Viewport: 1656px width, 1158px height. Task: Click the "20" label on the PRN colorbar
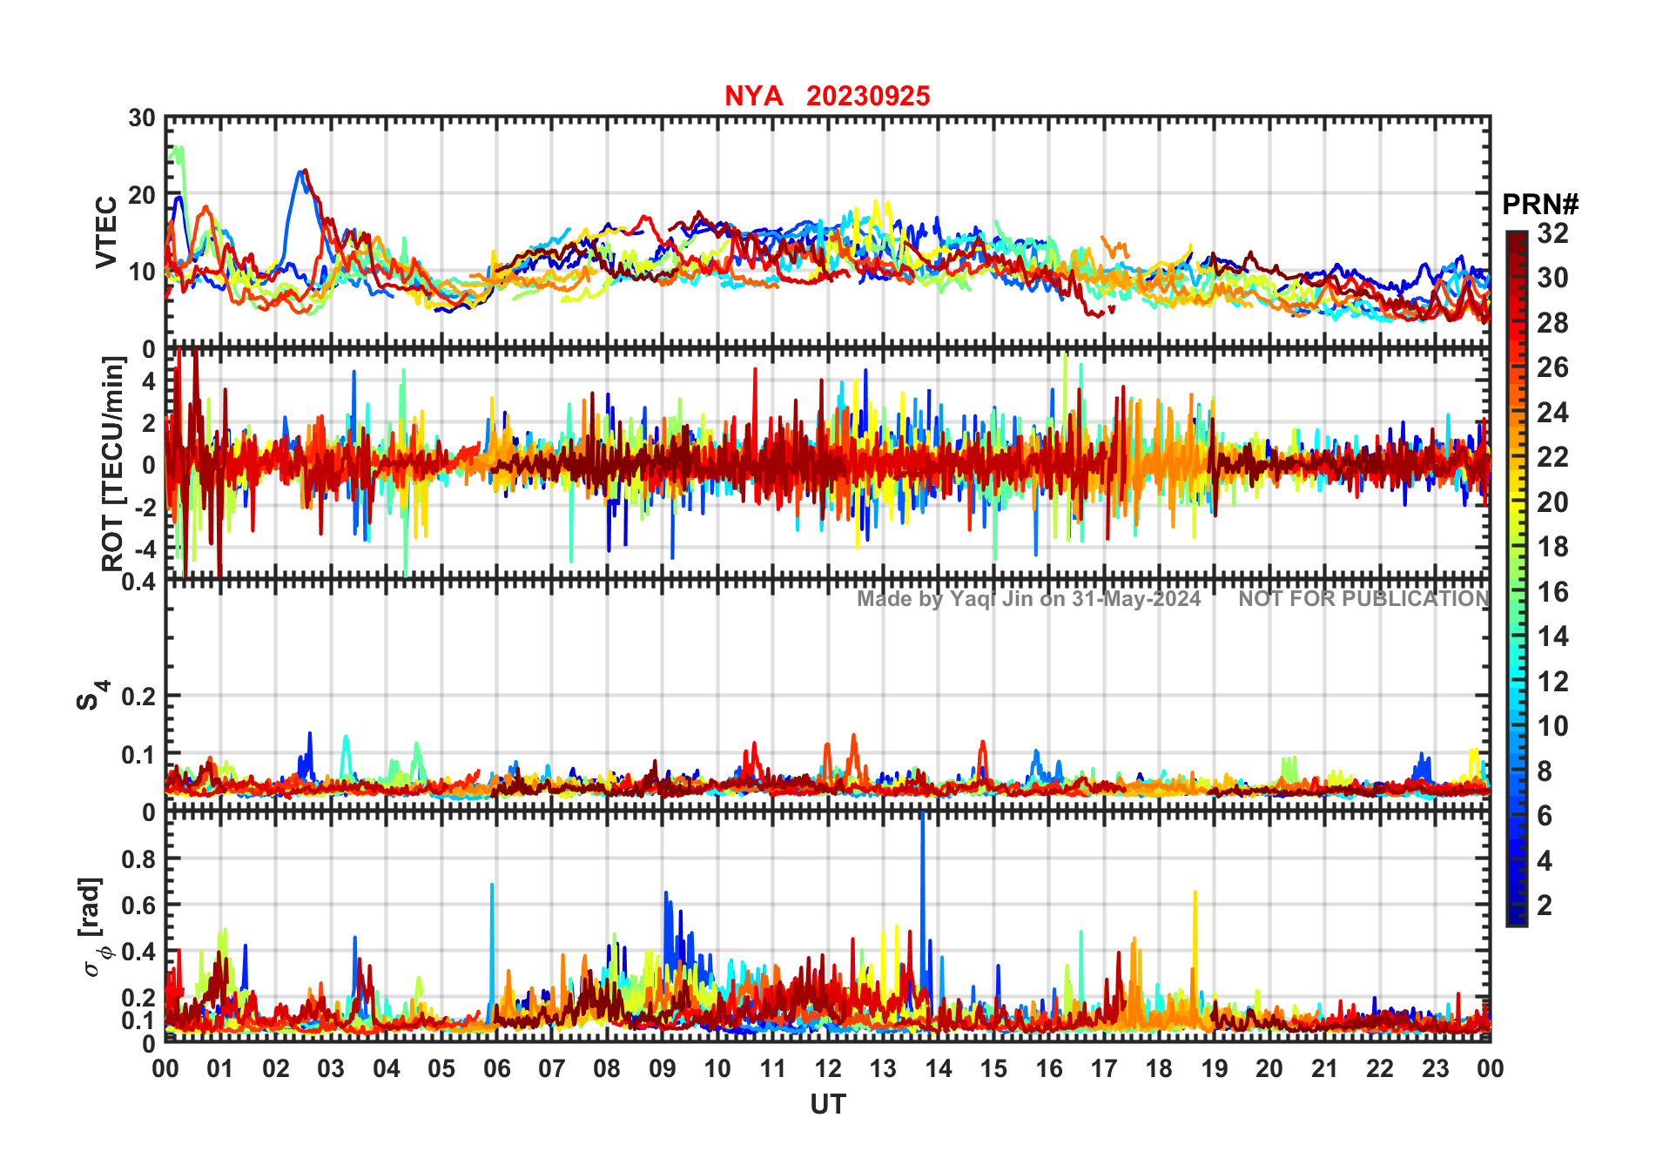pyautogui.click(x=1552, y=502)
